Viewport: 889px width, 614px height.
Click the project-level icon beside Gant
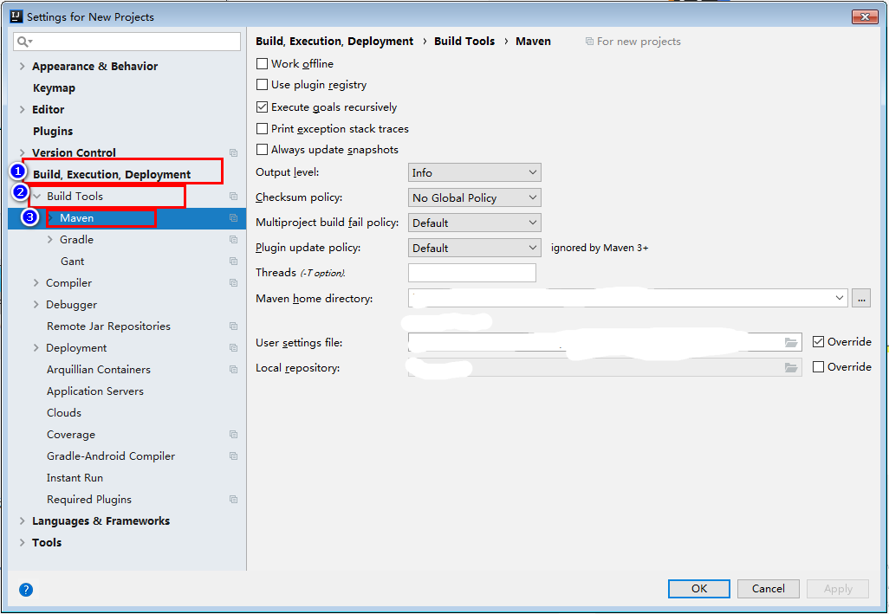(x=233, y=262)
